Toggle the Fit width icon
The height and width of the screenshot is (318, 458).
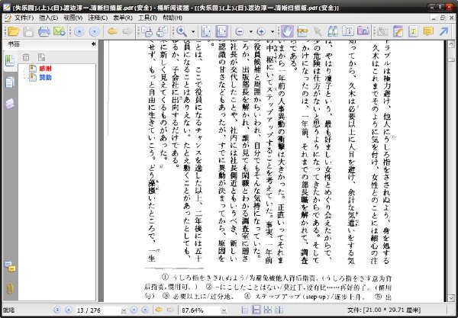click(x=221, y=31)
